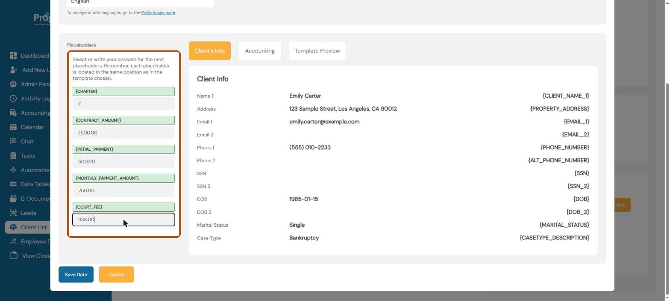
Task: Click the Dashboard sidebar icon
Action: click(x=13, y=56)
